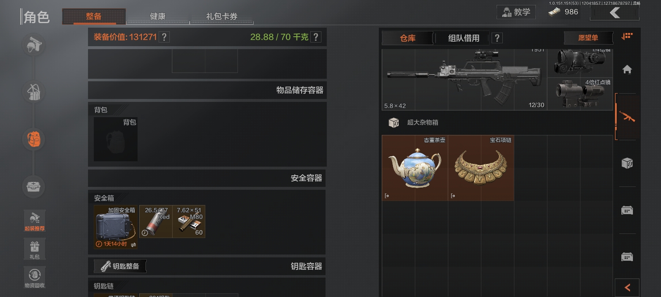Click the home icon in storage sidebar
Viewport: 661px width, 297px height.
627,69
